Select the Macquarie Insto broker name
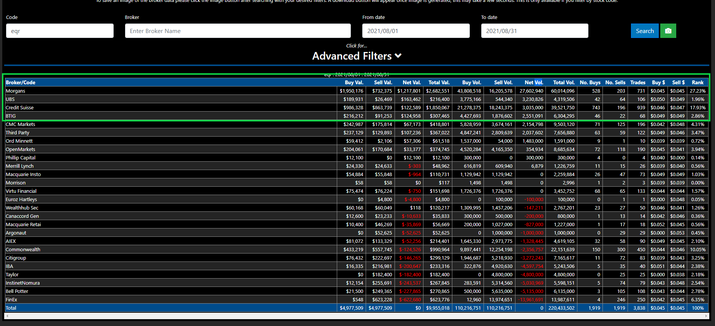Screen dimensions: 715x326 coord(23,175)
